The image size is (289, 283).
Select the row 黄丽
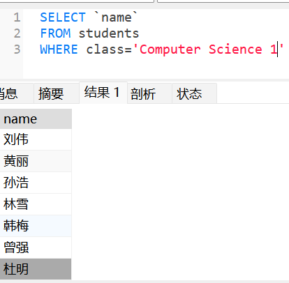click(x=36, y=161)
